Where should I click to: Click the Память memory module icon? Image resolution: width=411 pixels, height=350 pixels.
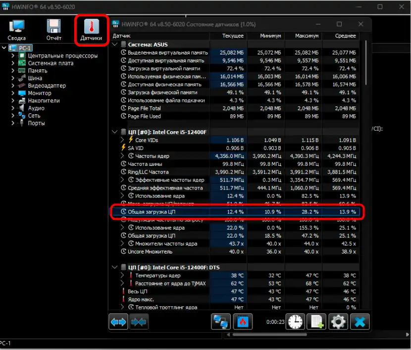pyautogui.click(x=22, y=70)
